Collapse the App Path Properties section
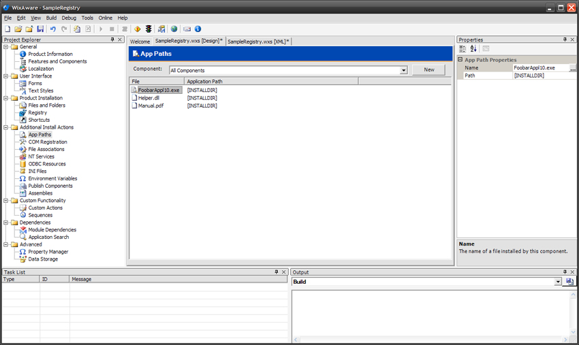This screenshot has width=579, height=345. tap(460, 59)
